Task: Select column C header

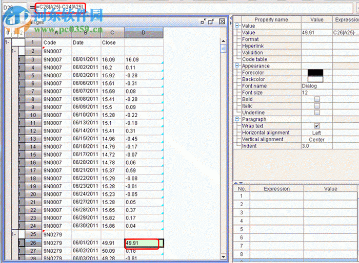Action: point(112,33)
